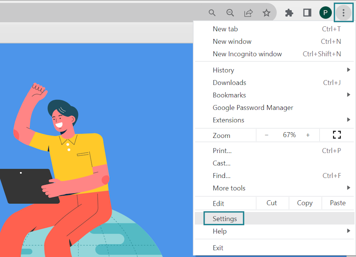This screenshot has height=257, width=356.
Task: Select New Incognito window
Action: (247, 54)
